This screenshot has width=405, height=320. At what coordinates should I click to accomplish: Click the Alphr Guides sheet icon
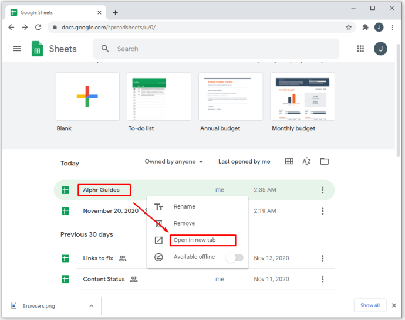[x=65, y=190]
